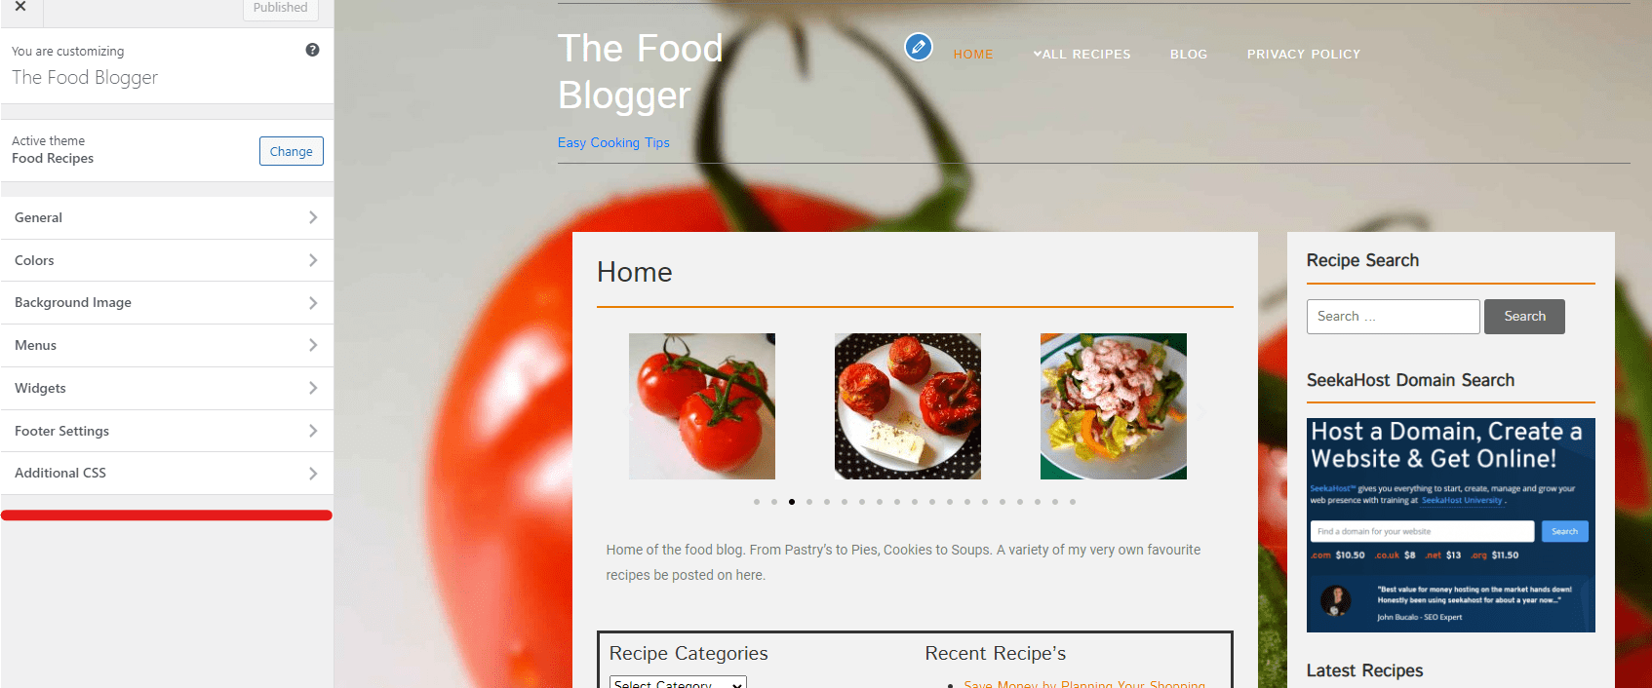Click the Recipe Search button

tap(1524, 317)
